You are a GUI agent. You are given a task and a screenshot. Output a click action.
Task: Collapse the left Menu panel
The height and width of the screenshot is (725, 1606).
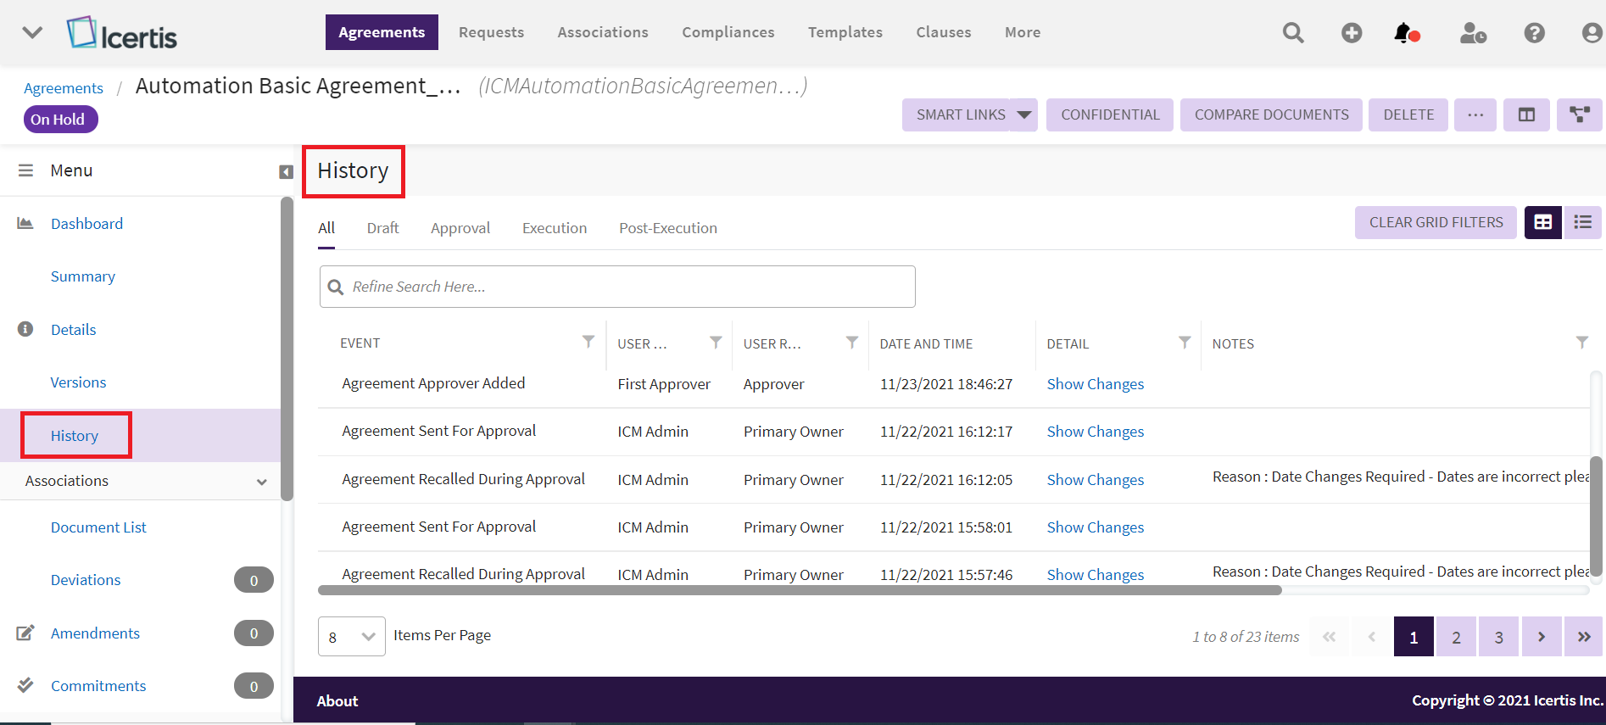[286, 172]
